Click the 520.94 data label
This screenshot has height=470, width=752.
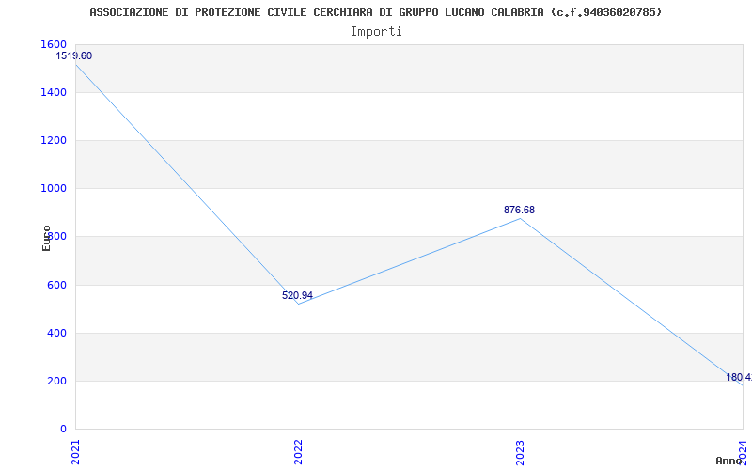[297, 295]
